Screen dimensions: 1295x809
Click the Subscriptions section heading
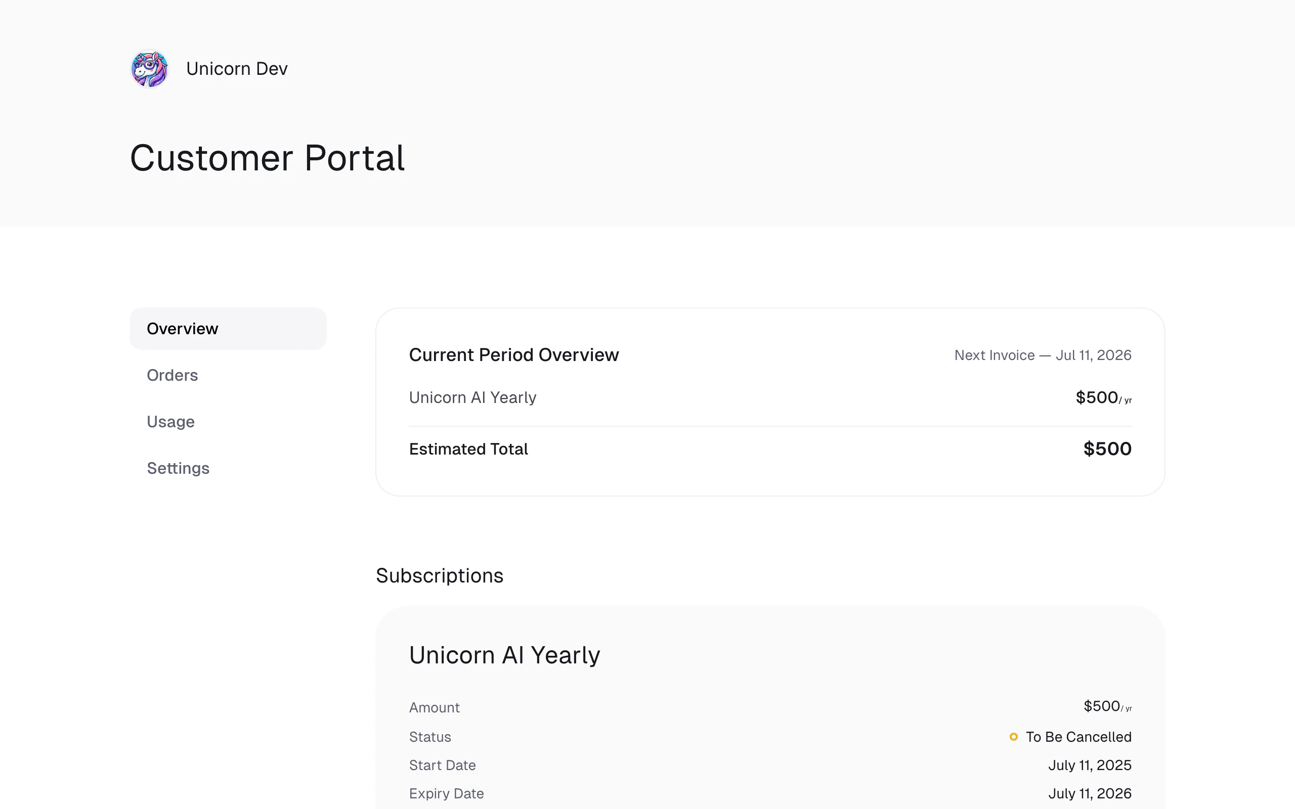coord(439,576)
